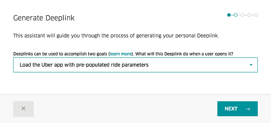Image resolution: width=271 pixels, height=123 pixels.
Task: Click the last step progress circle
Action: [256, 15]
